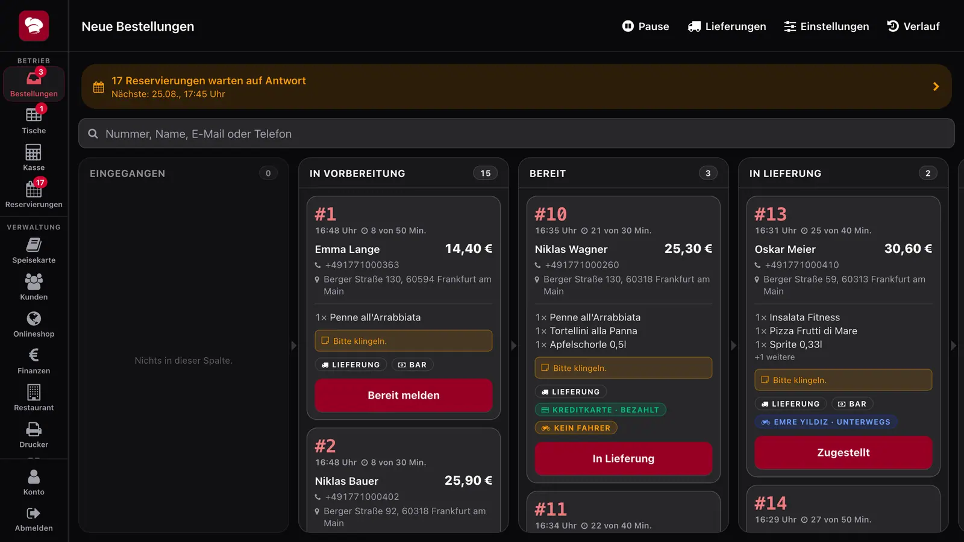
Task: Click the Kreditkarte Bezahlt badge
Action: [600, 410]
